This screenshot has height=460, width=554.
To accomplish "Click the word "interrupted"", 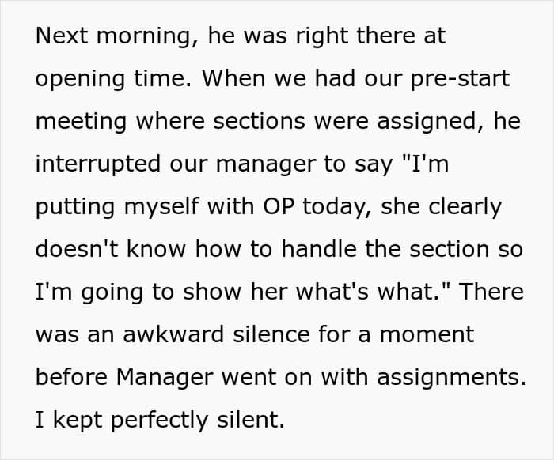I will [98, 164].
